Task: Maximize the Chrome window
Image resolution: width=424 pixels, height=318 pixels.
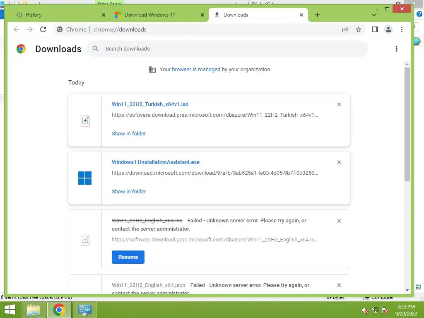Action: click(x=387, y=9)
